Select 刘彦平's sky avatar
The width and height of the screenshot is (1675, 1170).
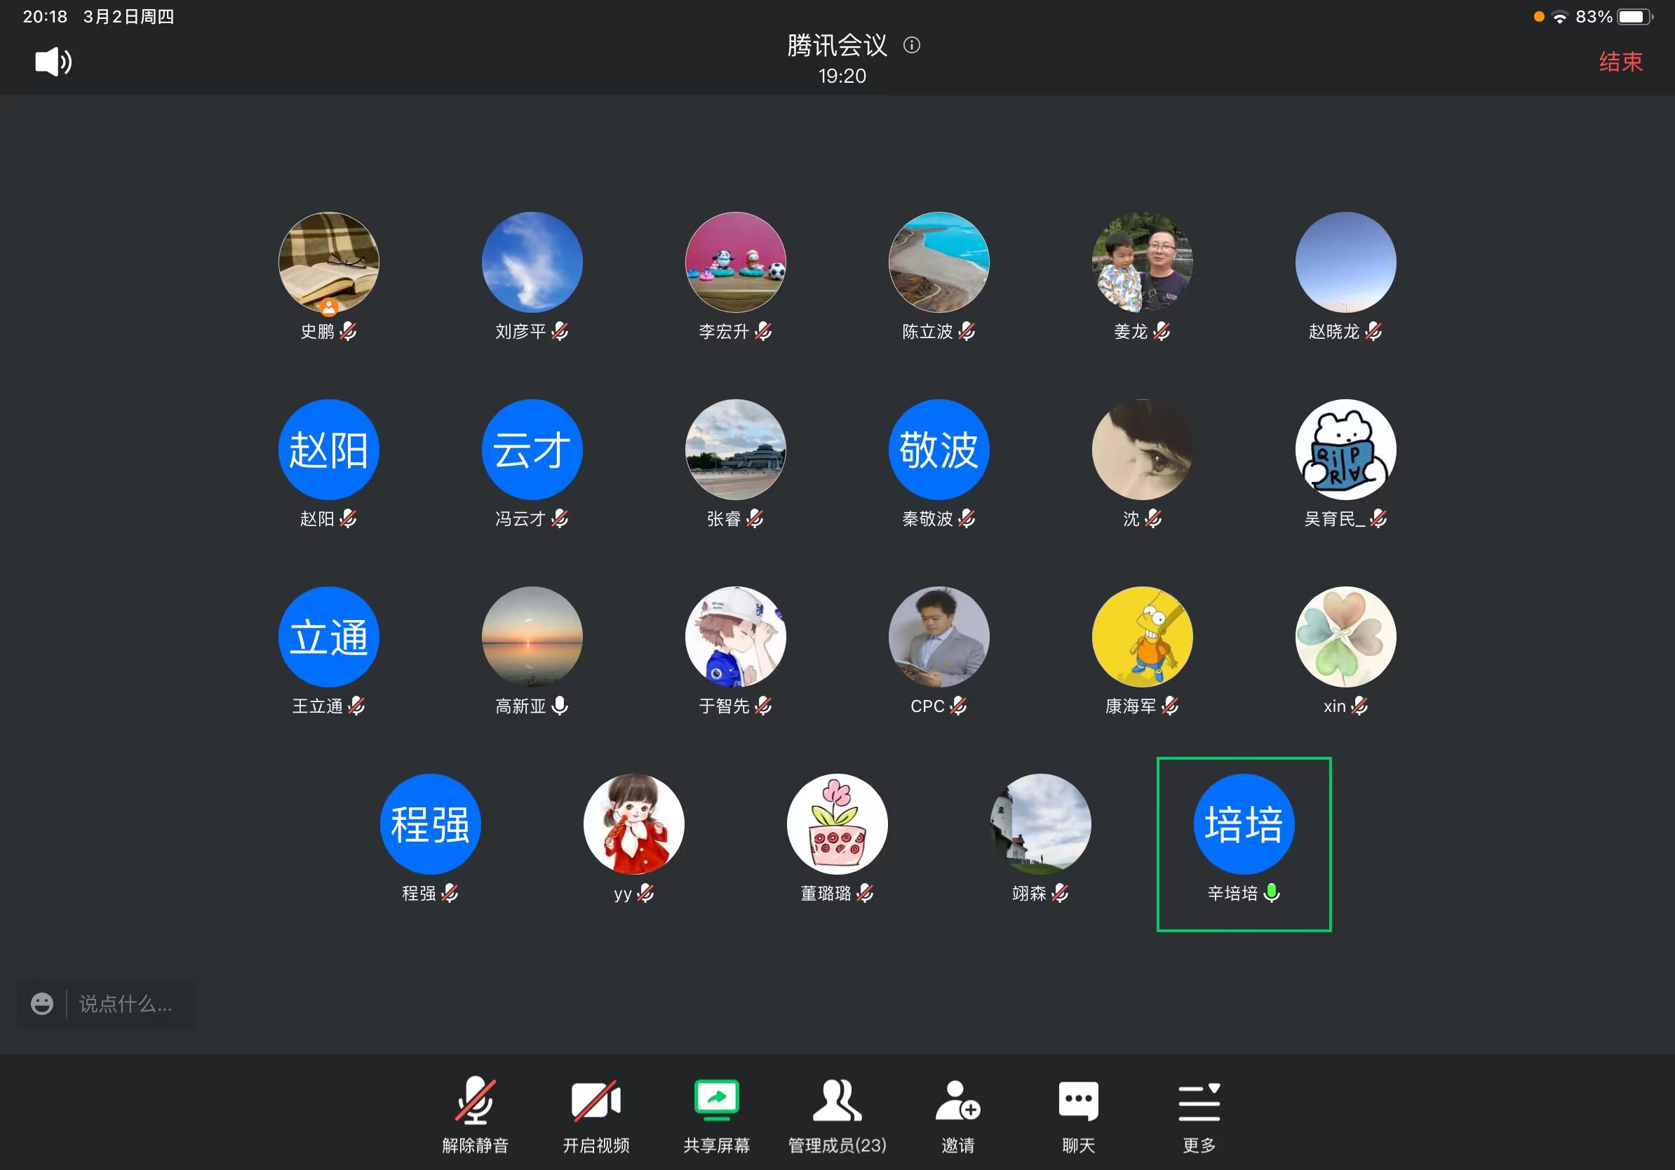click(532, 262)
